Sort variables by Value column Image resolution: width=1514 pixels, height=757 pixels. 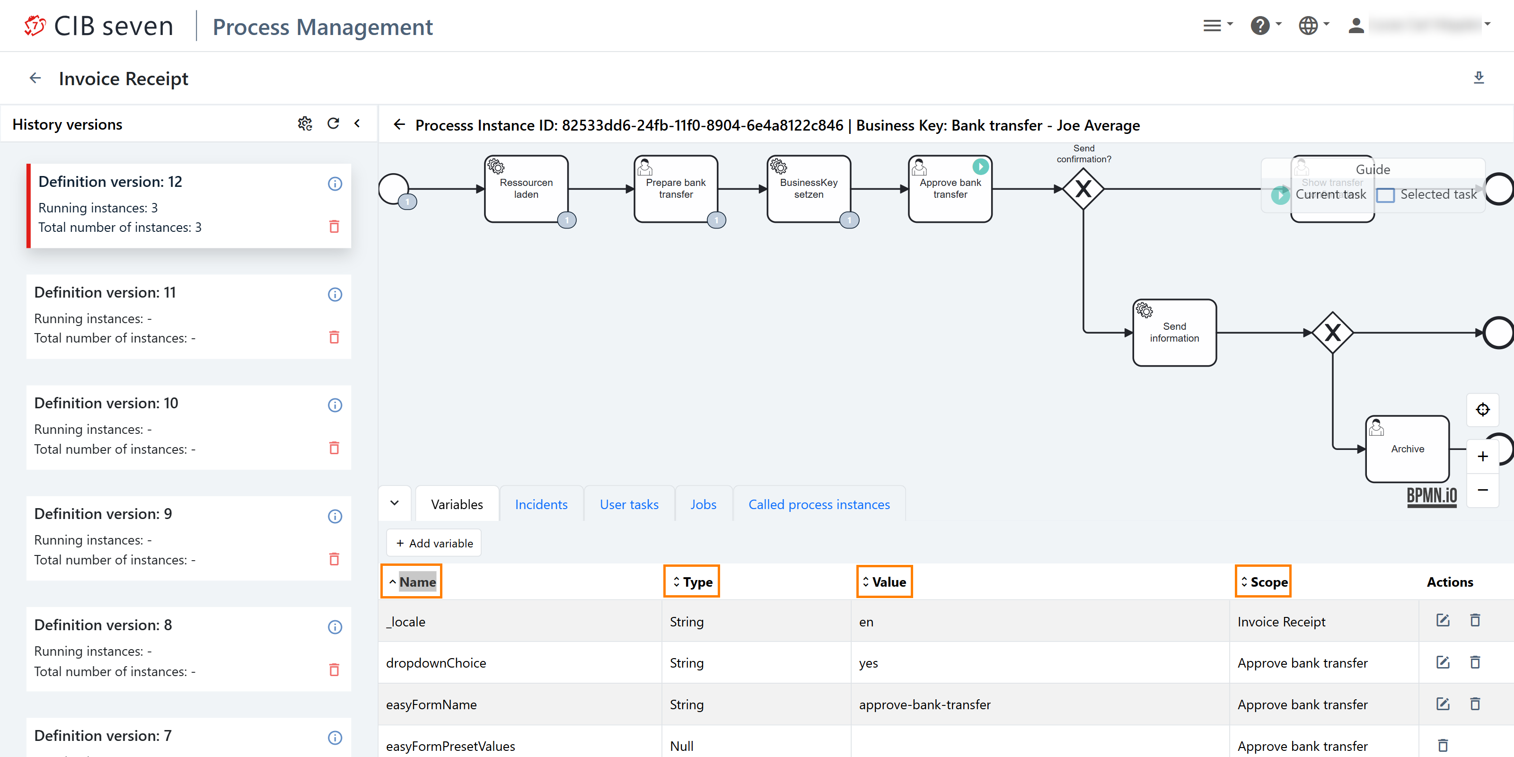point(885,581)
